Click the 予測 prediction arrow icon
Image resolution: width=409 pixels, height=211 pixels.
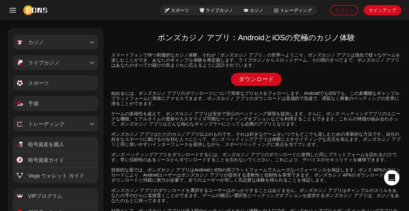[x=20, y=103]
